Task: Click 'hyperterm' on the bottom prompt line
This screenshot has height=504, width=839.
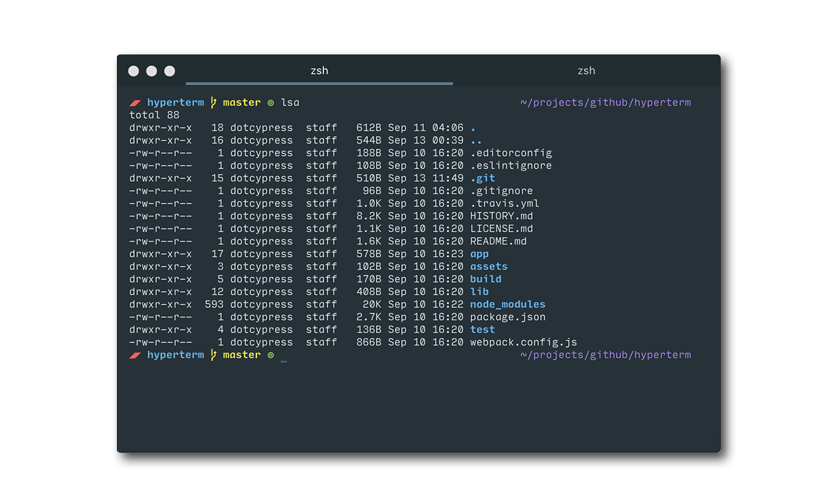Action: 175,355
